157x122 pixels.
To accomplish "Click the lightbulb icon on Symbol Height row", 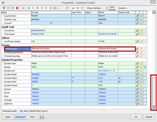I will point(141,78).
